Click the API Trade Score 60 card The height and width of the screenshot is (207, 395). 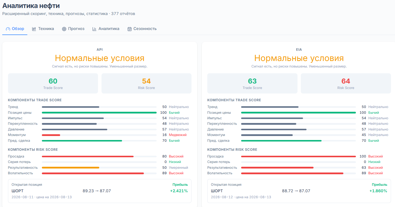click(53, 83)
